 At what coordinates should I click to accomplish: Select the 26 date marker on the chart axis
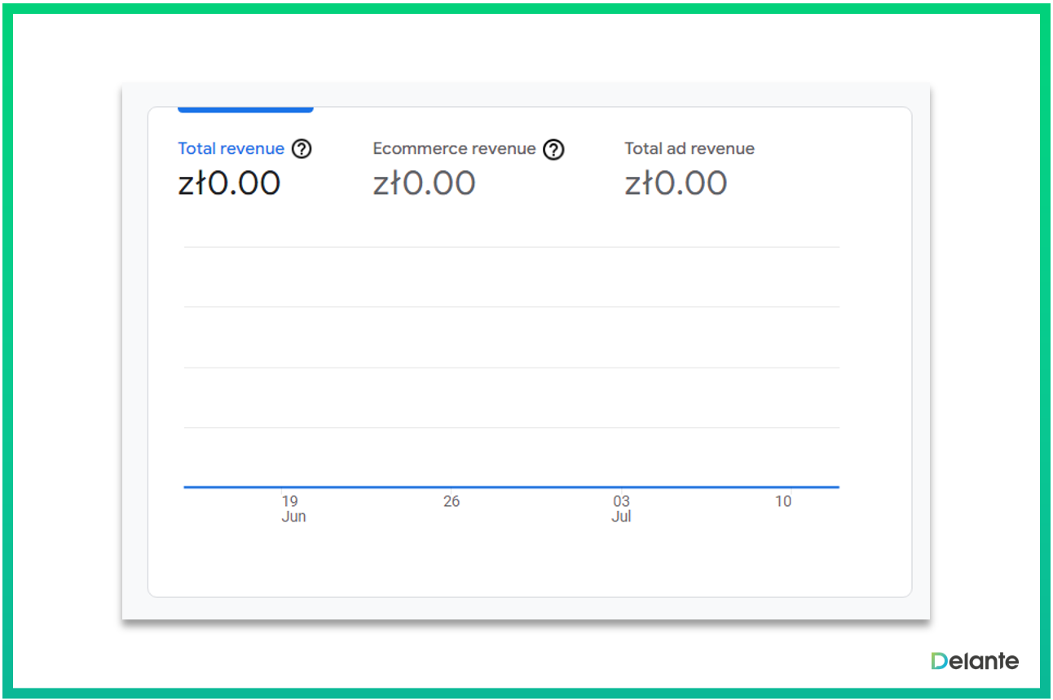tap(452, 501)
